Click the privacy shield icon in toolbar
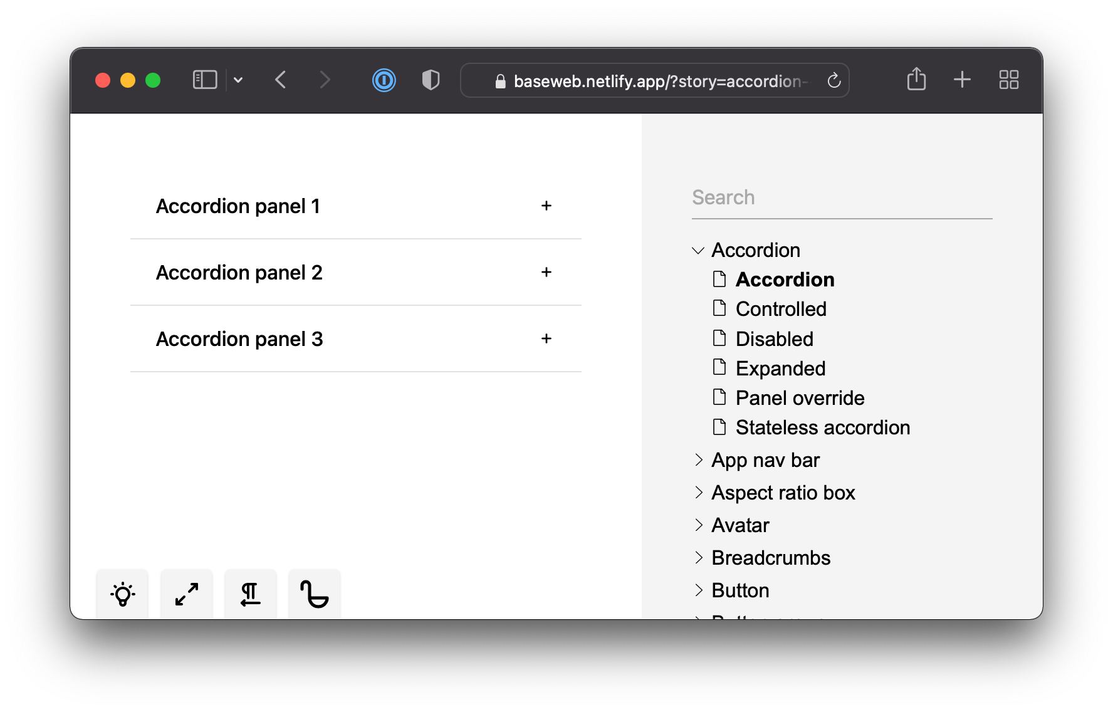The height and width of the screenshot is (712, 1113). [x=431, y=80]
